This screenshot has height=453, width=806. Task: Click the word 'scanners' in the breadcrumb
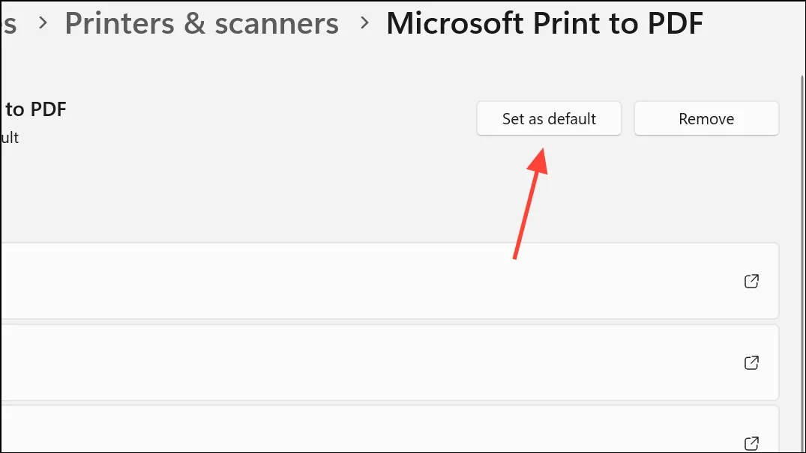(x=277, y=24)
